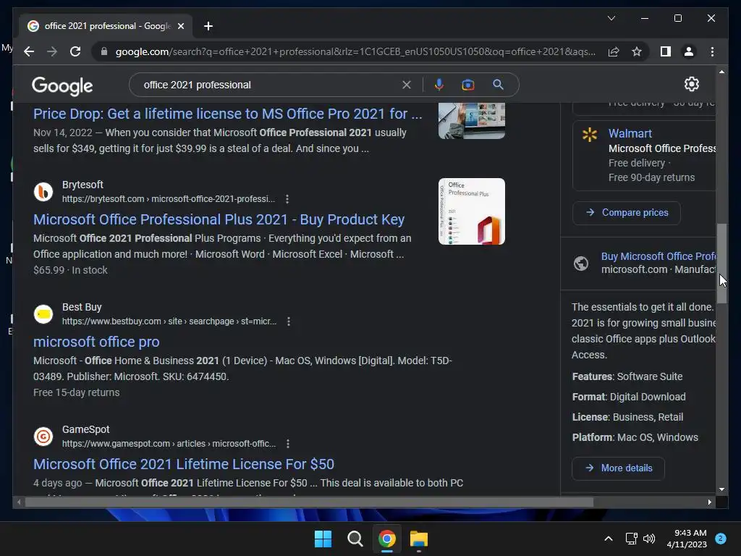Click Chrome icon in taskbar
This screenshot has width=741, height=556.
(x=386, y=539)
